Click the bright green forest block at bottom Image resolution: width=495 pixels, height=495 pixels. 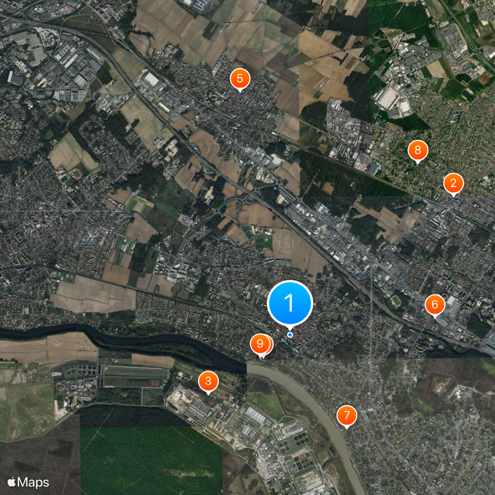(x=151, y=459)
